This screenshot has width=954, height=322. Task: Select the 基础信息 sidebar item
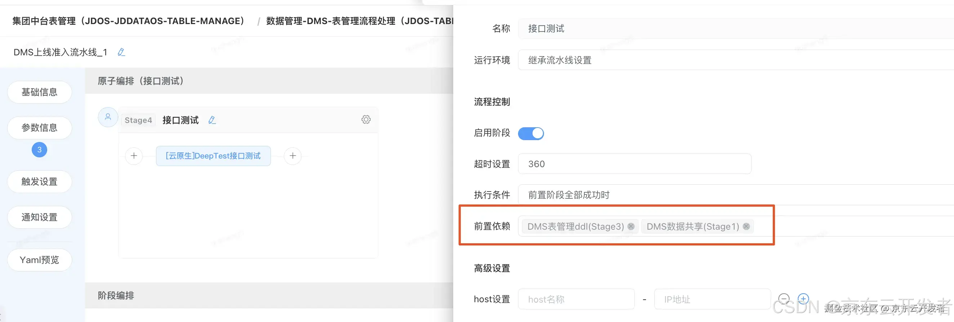(x=39, y=92)
